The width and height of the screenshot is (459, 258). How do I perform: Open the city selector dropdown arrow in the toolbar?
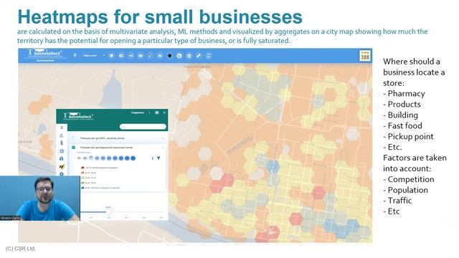pos(103,55)
